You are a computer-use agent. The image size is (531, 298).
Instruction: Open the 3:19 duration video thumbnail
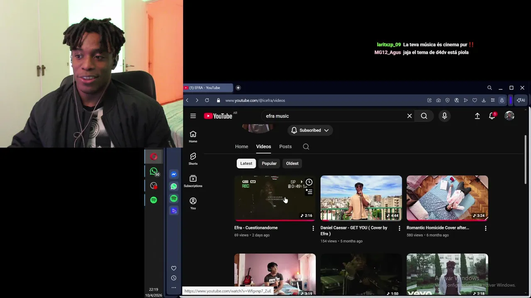point(275,275)
